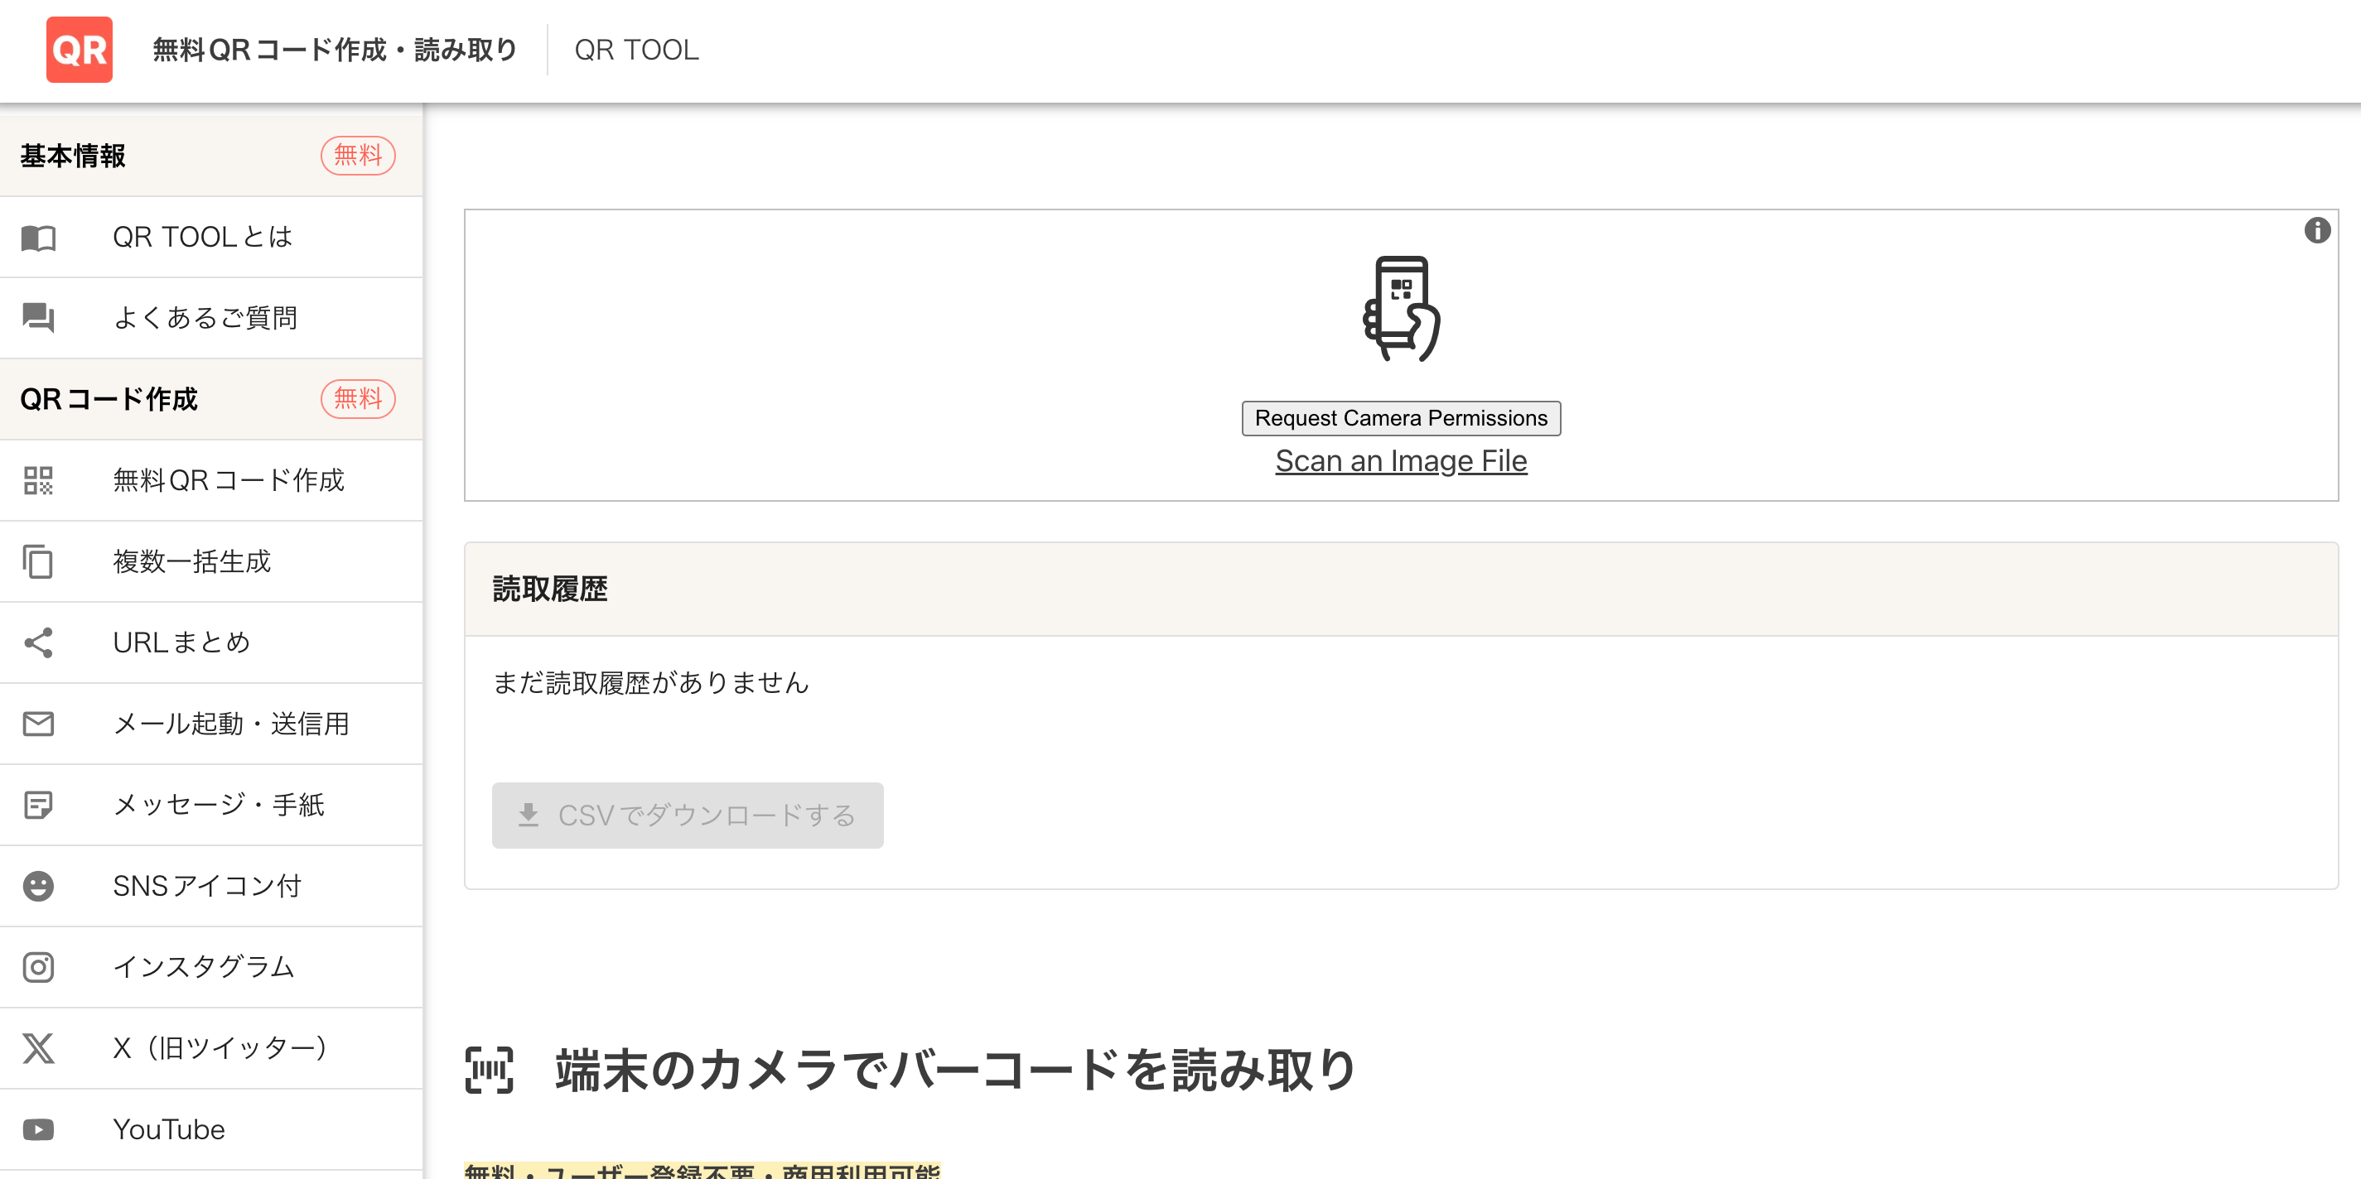This screenshot has height=1179, width=2361.
Task: Open QR TOOLとは page
Action: coord(203,236)
